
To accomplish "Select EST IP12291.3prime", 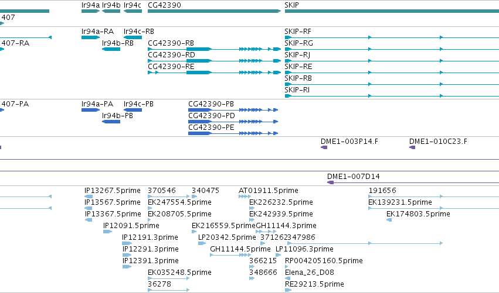I will 127,255.
